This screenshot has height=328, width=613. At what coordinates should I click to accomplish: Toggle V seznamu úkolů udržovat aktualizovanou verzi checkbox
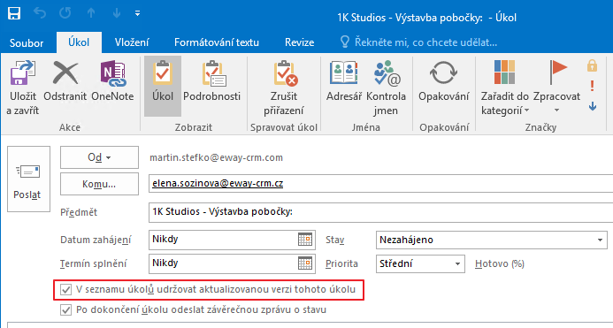[x=65, y=290]
